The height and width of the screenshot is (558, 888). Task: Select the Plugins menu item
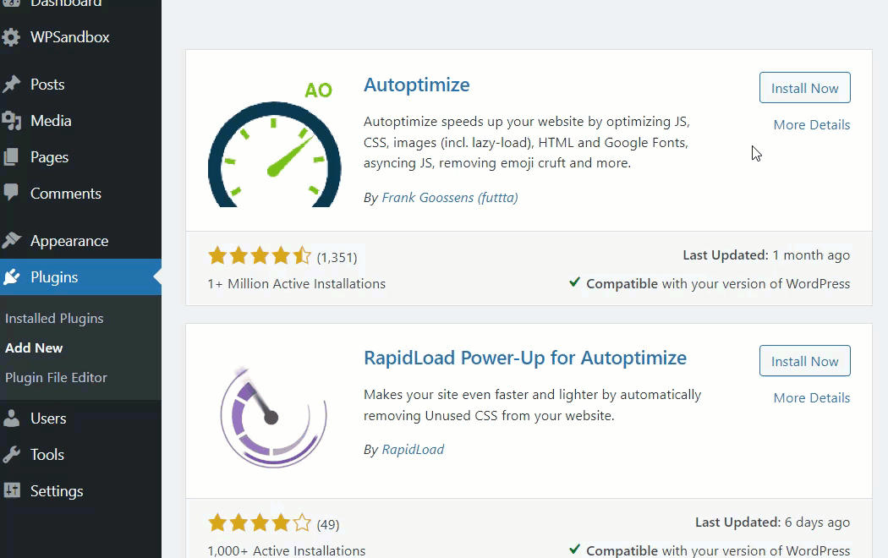80,276
